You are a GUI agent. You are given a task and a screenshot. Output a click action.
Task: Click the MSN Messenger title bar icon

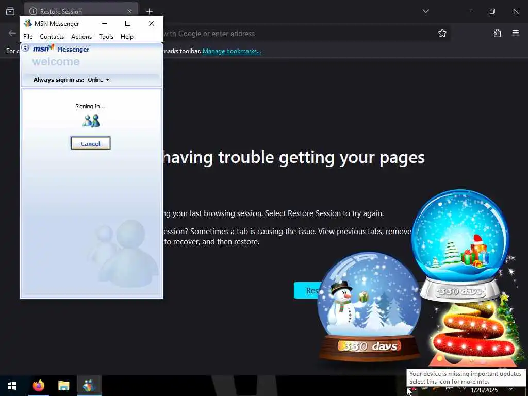28,23
